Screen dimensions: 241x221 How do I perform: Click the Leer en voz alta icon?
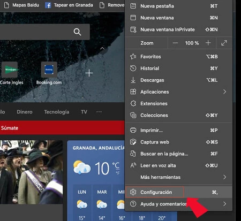pyautogui.click(x=133, y=165)
